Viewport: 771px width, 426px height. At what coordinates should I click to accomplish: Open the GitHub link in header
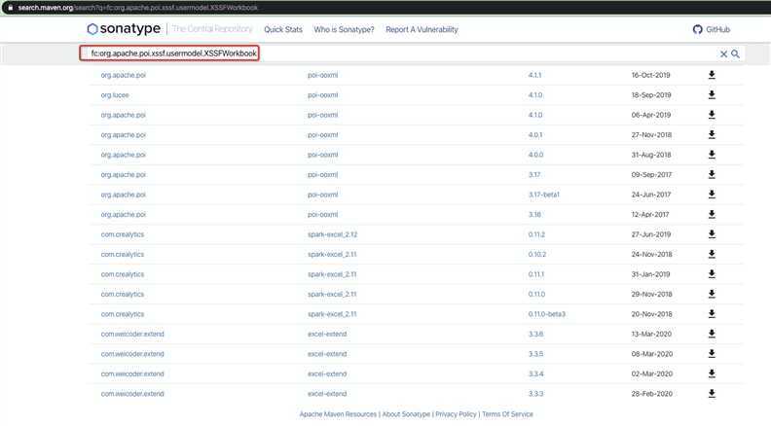point(711,29)
